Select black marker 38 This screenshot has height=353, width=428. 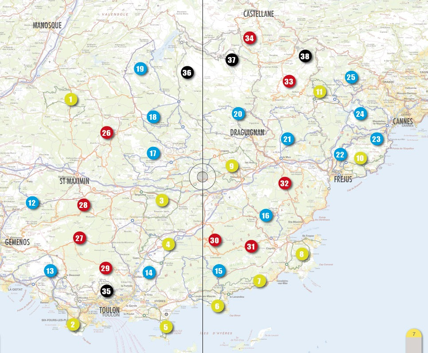[304, 56]
